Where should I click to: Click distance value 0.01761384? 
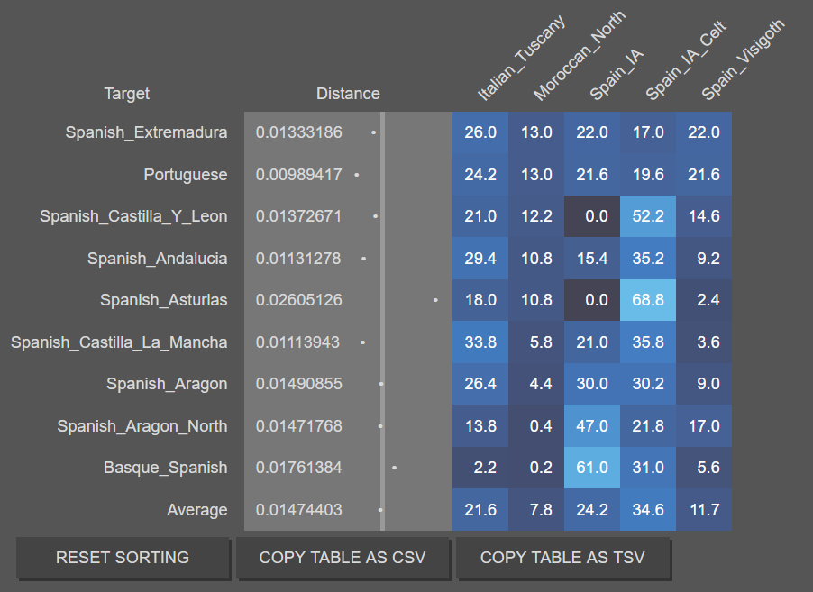coord(298,468)
